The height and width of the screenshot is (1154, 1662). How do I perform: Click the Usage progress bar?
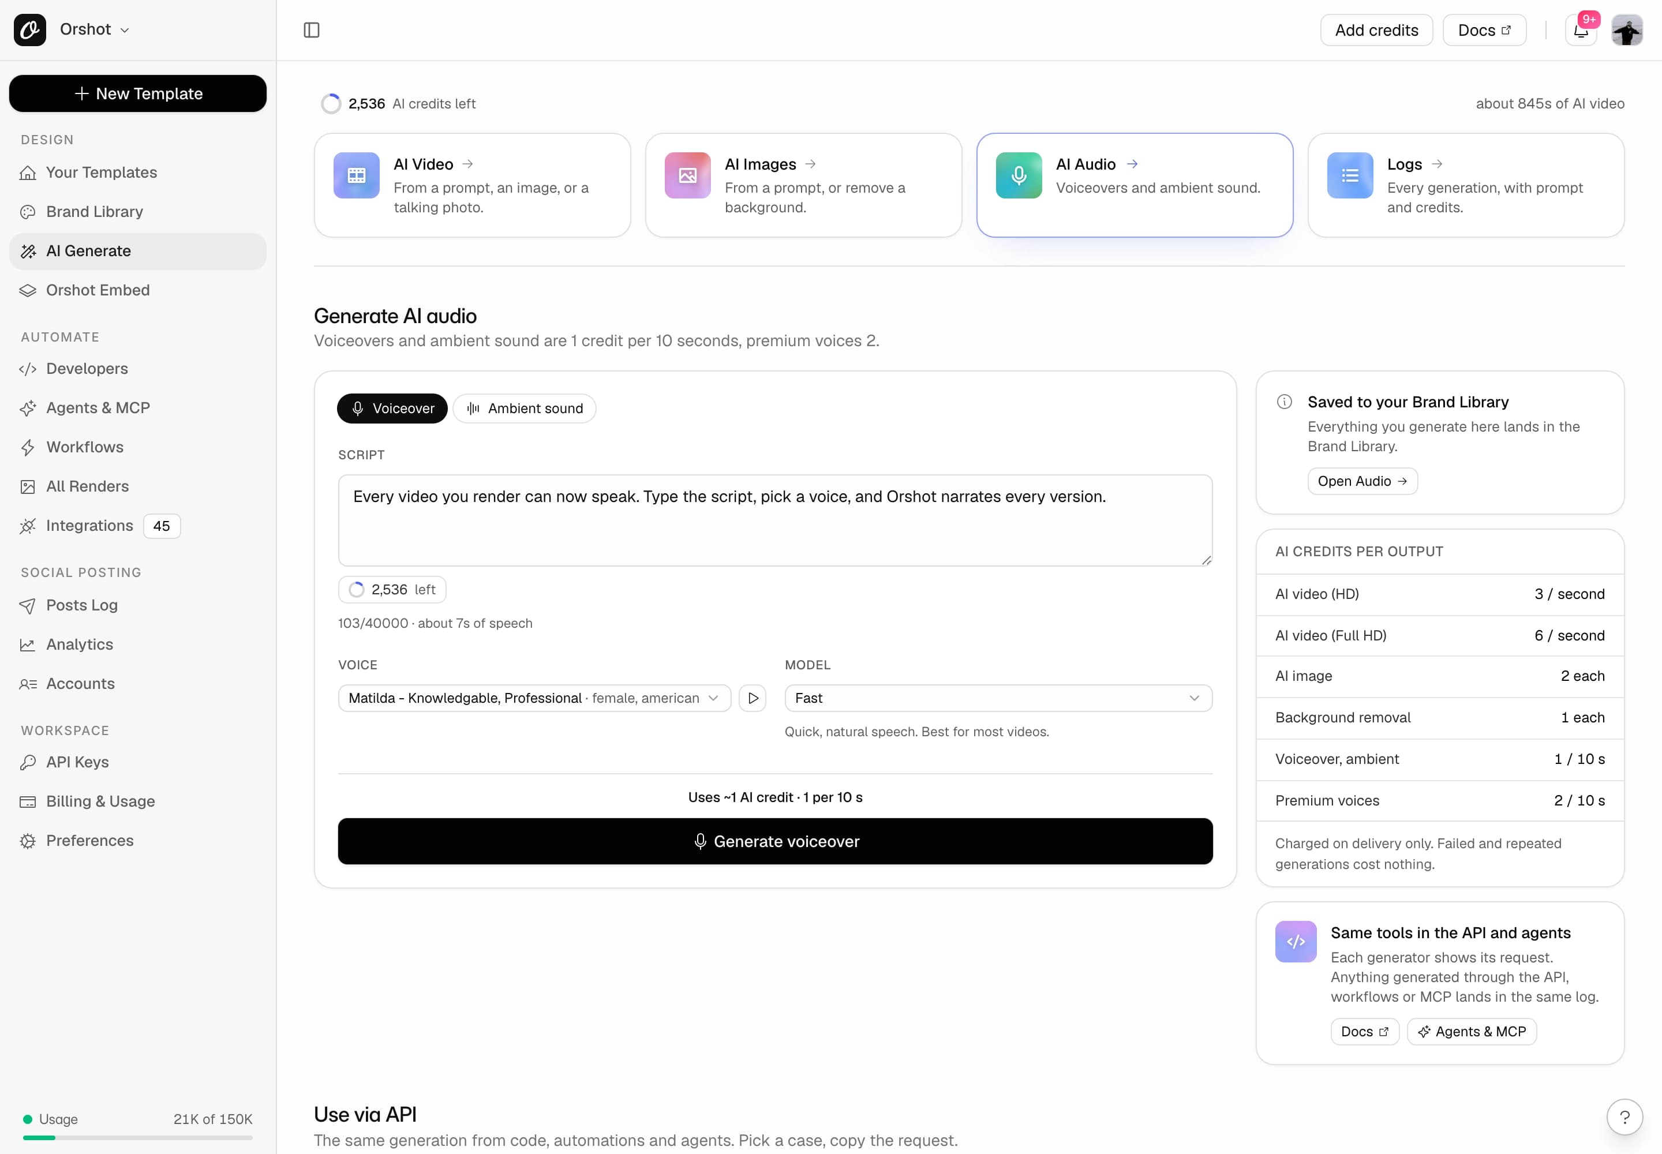(137, 1138)
